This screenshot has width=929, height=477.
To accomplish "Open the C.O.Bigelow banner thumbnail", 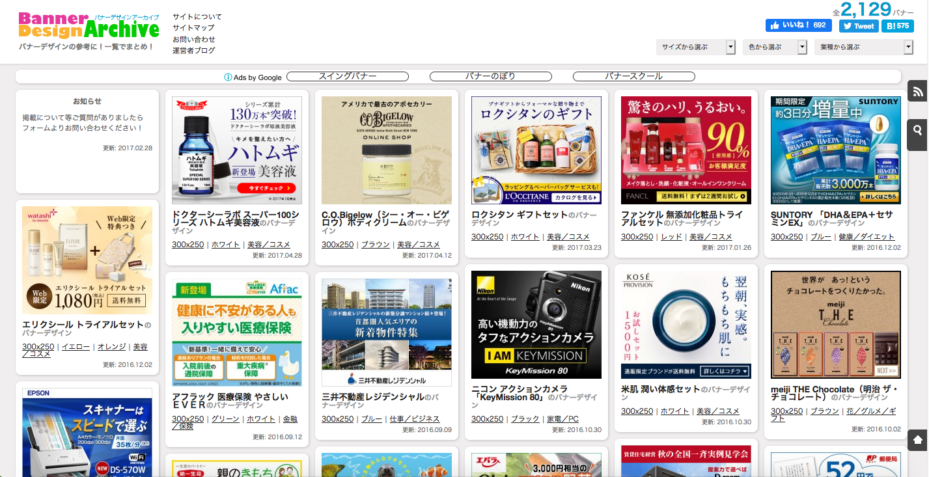I will [387, 150].
